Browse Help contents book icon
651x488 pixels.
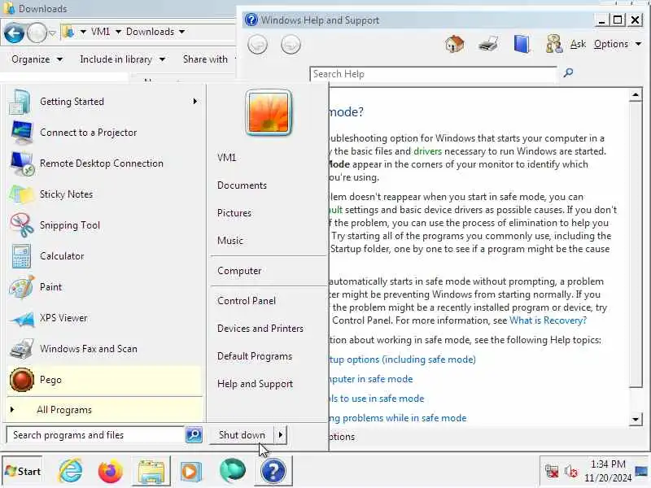(x=522, y=44)
